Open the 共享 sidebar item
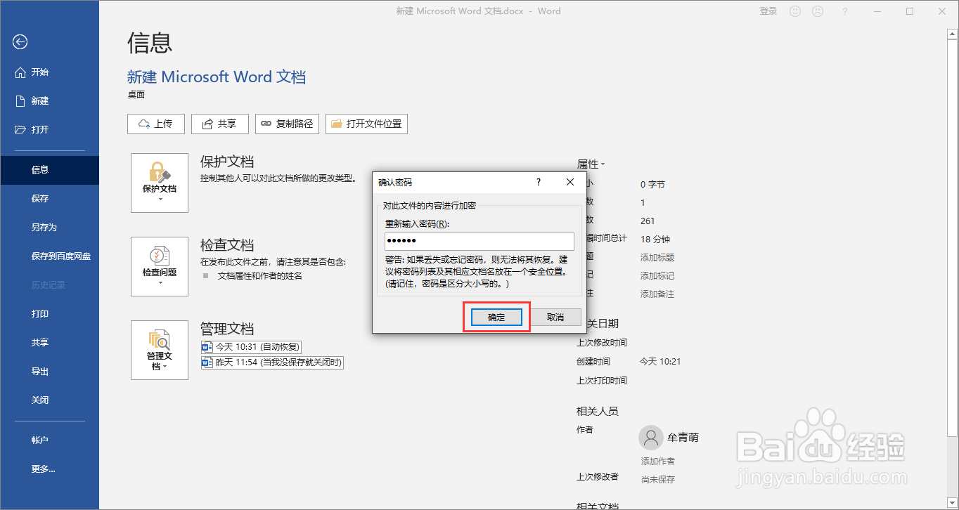 pos(49,343)
